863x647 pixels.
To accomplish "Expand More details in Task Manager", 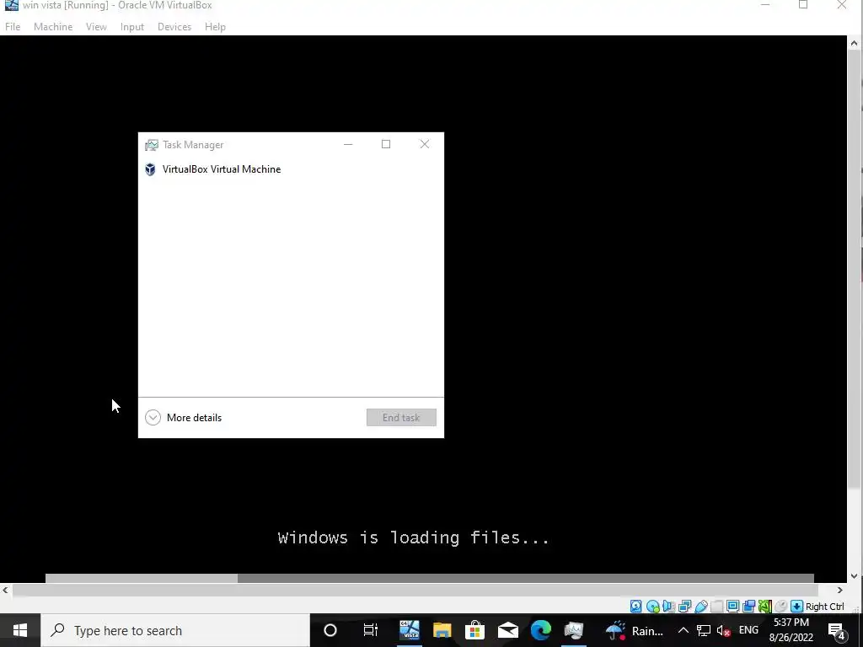I will (x=183, y=418).
